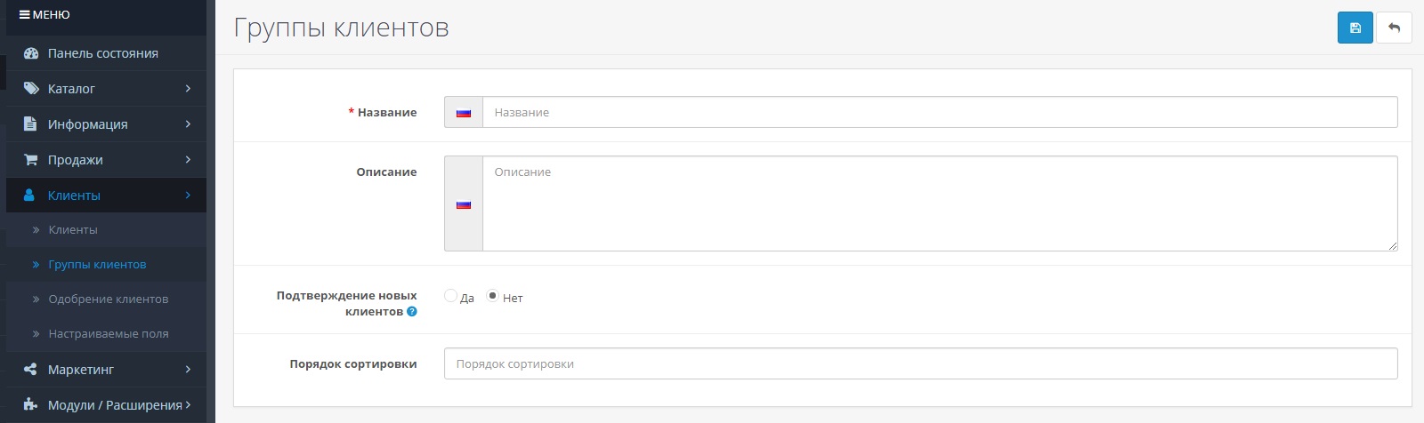Click the back arrow cancel icon
Screen dimensions: 1424x423
coord(1394,28)
